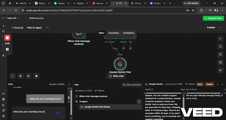Open the Chrome three-dot menu
The width and height of the screenshot is (226, 120).
(222, 10)
